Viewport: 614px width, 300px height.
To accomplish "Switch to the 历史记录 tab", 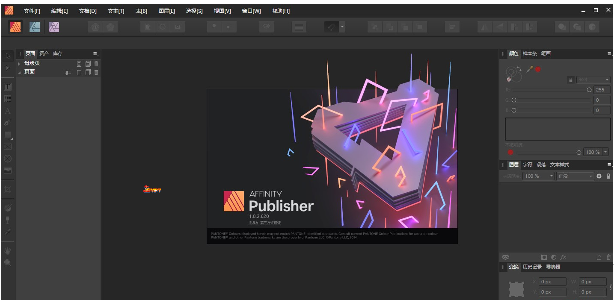I will 532,267.
